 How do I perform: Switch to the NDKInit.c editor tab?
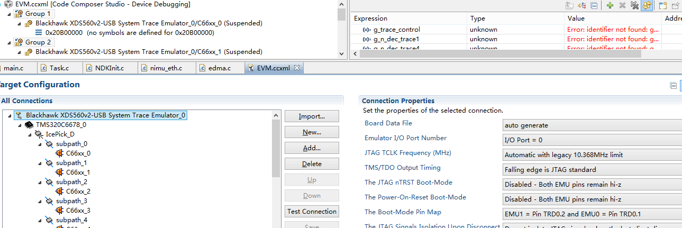point(110,68)
